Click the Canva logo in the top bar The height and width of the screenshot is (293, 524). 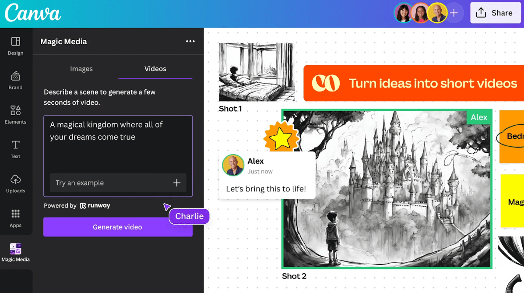coord(32,13)
